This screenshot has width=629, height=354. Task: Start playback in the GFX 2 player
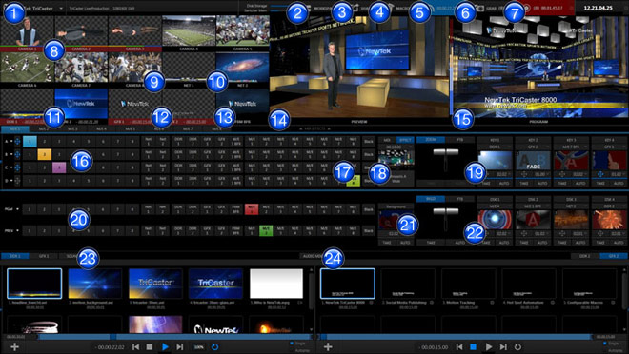coord(488,346)
